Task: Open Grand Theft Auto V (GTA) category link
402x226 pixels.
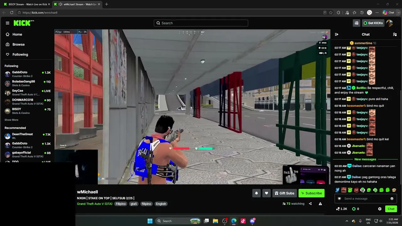Action: [95, 204]
